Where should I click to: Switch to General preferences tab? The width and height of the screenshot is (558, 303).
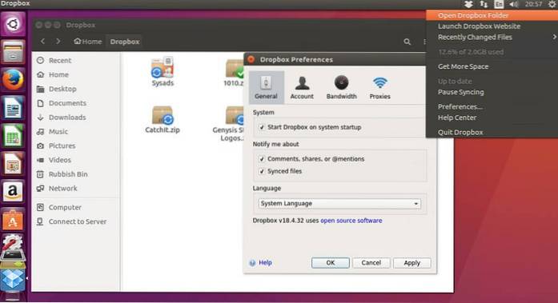point(266,87)
